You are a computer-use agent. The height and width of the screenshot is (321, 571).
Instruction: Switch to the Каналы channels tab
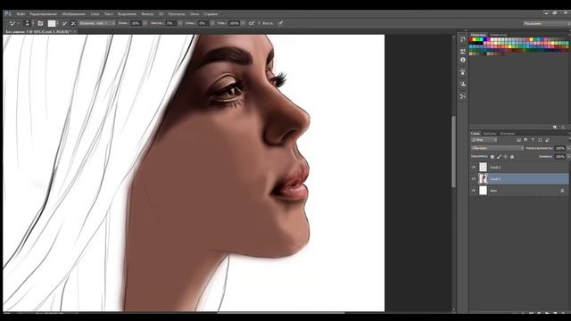coord(490,133)
